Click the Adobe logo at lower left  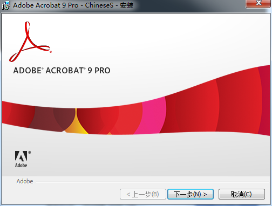click(23, 159)
